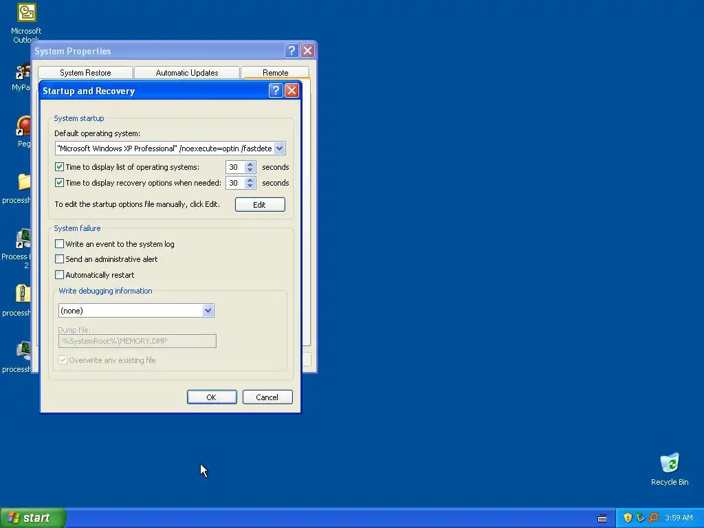Click the MyPa desktop shortcut icon
This screenshot has height=528, width=704.
tap(23, 71)
